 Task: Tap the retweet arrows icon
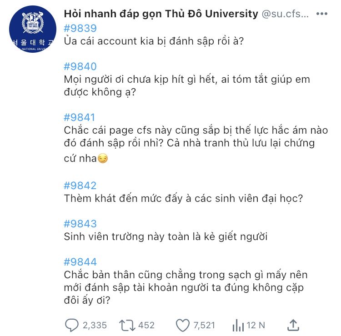coord(127,326)
